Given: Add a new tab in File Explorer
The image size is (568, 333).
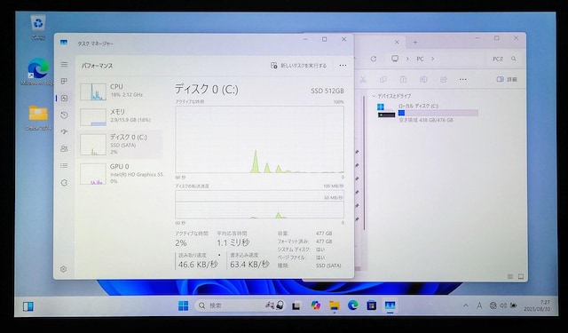Looking at the screenshot, I should pos(415,43).
